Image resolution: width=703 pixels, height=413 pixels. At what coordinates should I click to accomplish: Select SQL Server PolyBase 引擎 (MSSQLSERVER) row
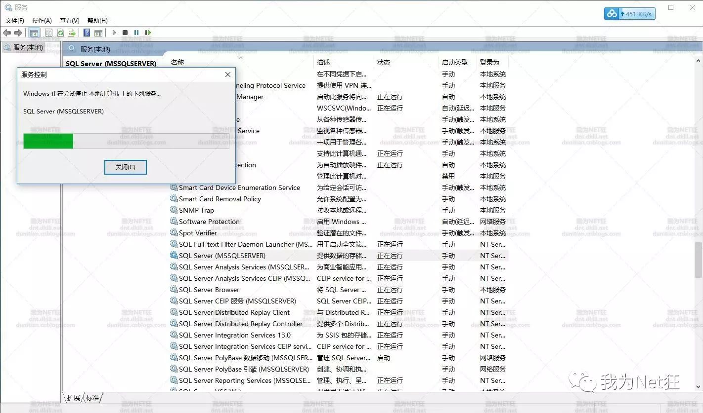click(x=339, y=369)
